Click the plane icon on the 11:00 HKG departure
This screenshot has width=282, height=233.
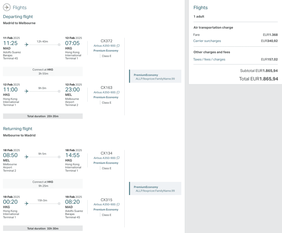click(x=26, y=91)
